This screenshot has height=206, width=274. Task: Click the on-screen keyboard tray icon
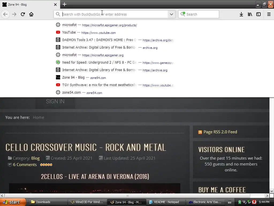point(230,202)
